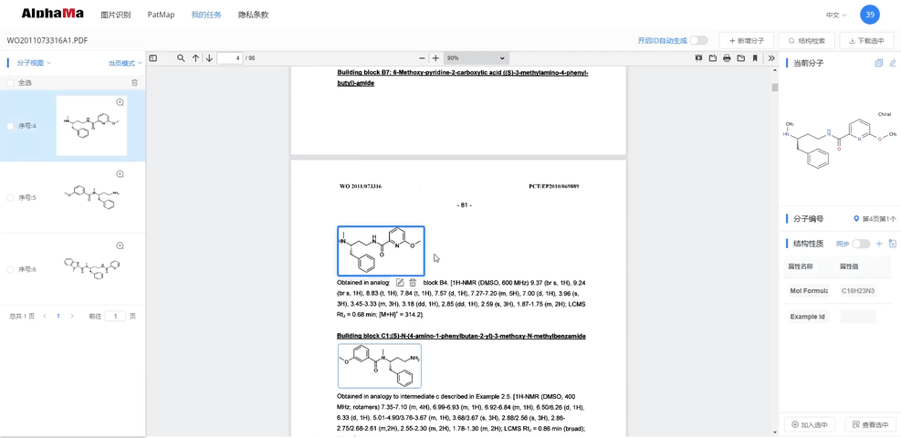Viewport: 901px width, 438px height.
Task: Click the open file icon in PDF toolbar
Action: click(x=713, y=58)
